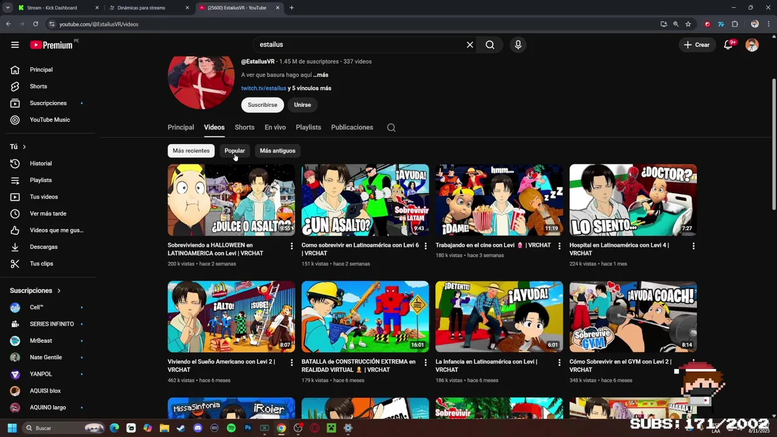Open the ¿UN ASALTO? video thumbnail

pyautogui.click(x=365, y=200)
